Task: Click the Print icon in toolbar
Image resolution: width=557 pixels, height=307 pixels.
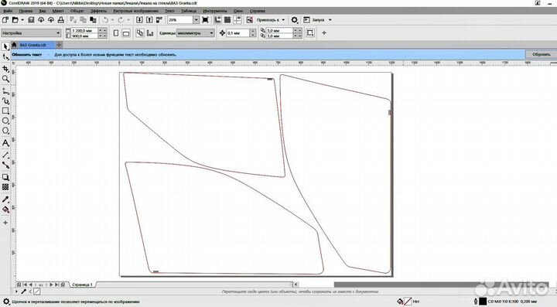Action: (x=61, y=20)
